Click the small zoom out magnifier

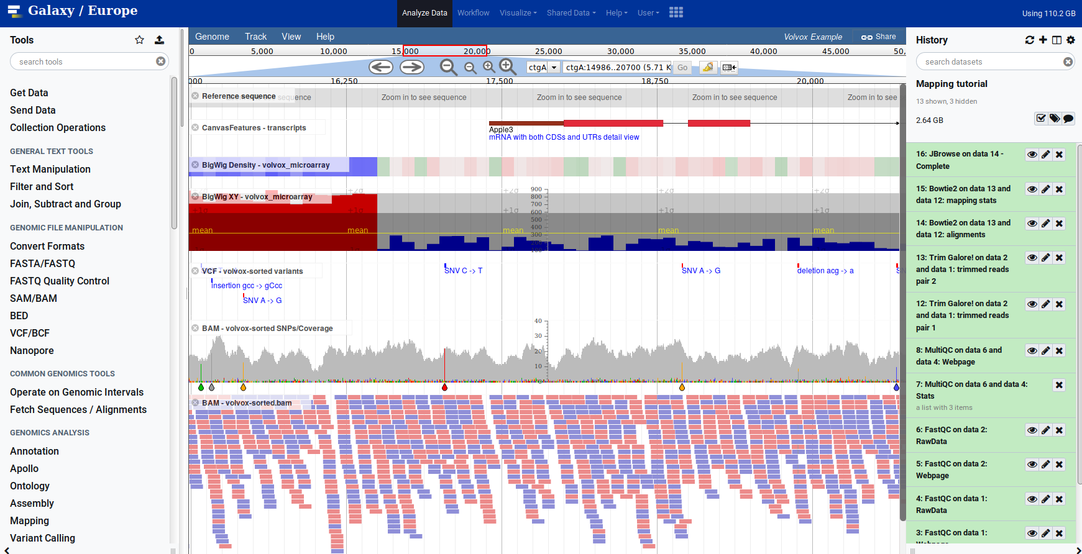point(470,68)
